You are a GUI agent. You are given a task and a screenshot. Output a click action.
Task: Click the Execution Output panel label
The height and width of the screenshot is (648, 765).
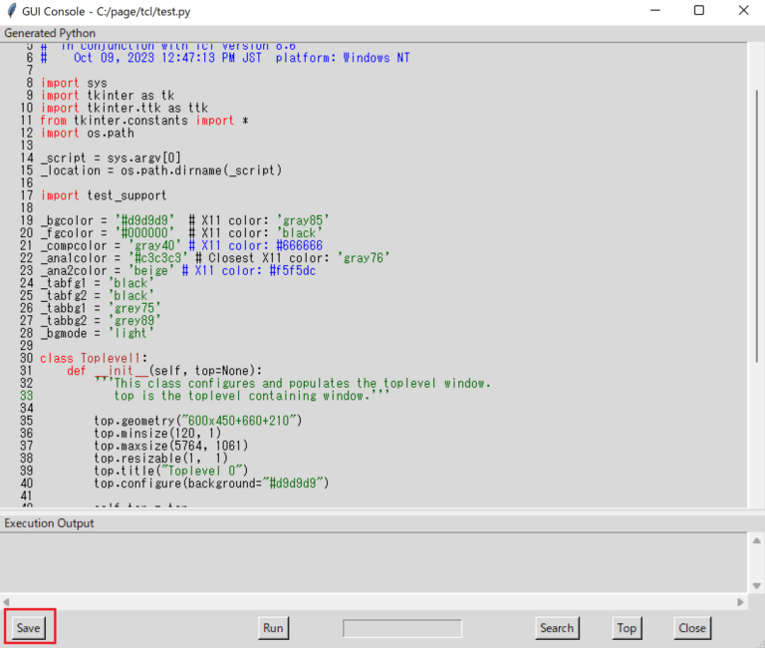click(49, 523)
